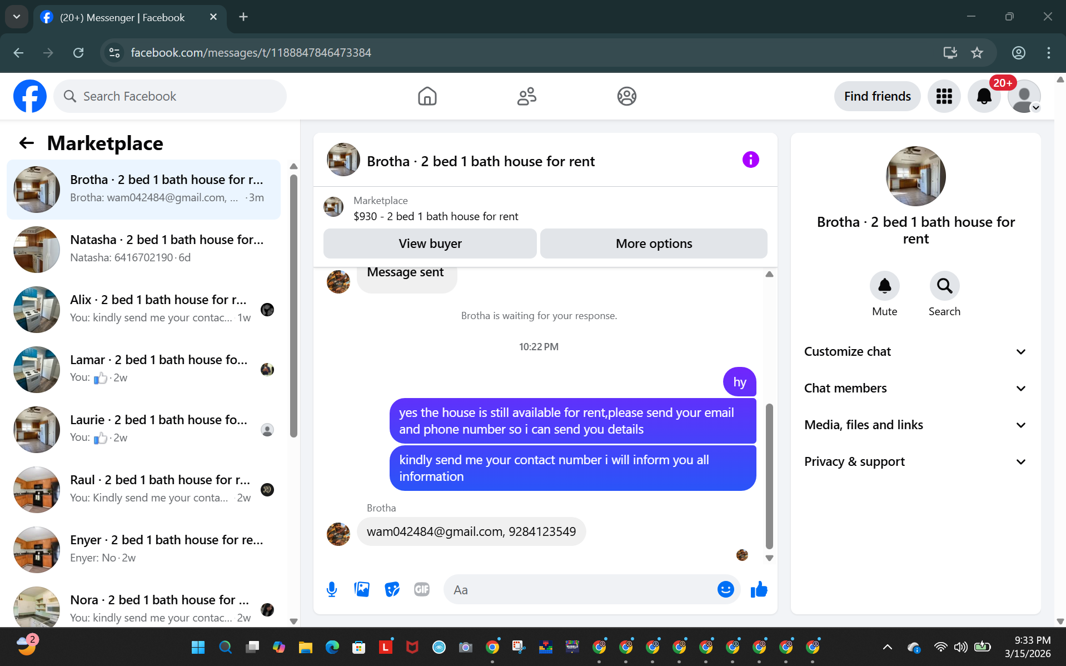The width and height of the screenshot is (1066, 666).
Task: Close the Messenger tab
Action: point(213,17)
